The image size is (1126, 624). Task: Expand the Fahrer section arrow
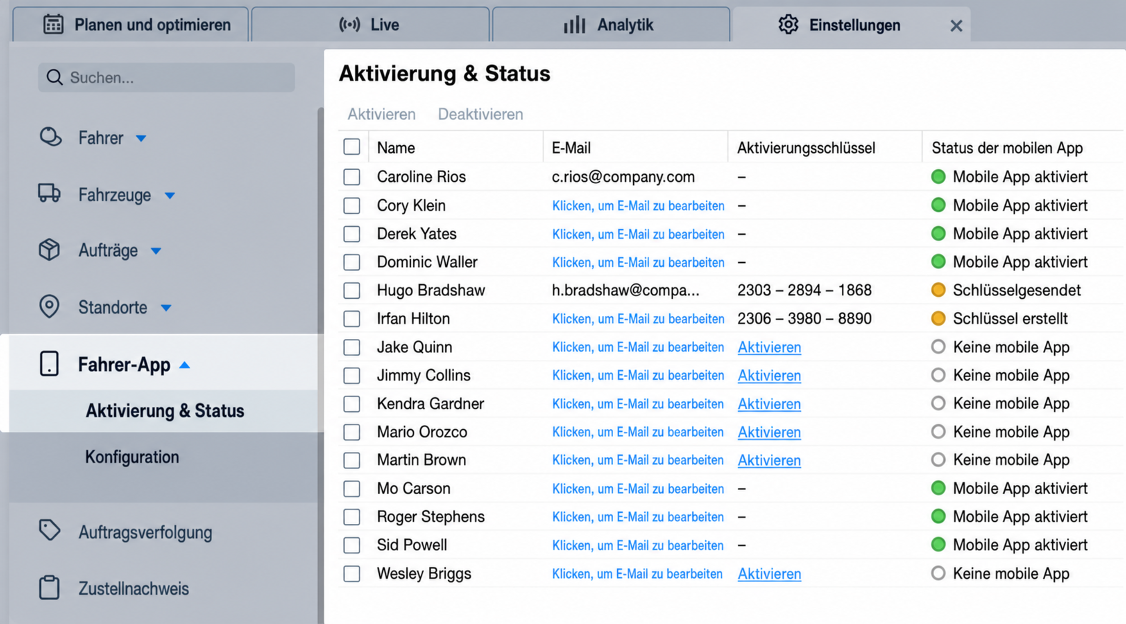[141, 138]
